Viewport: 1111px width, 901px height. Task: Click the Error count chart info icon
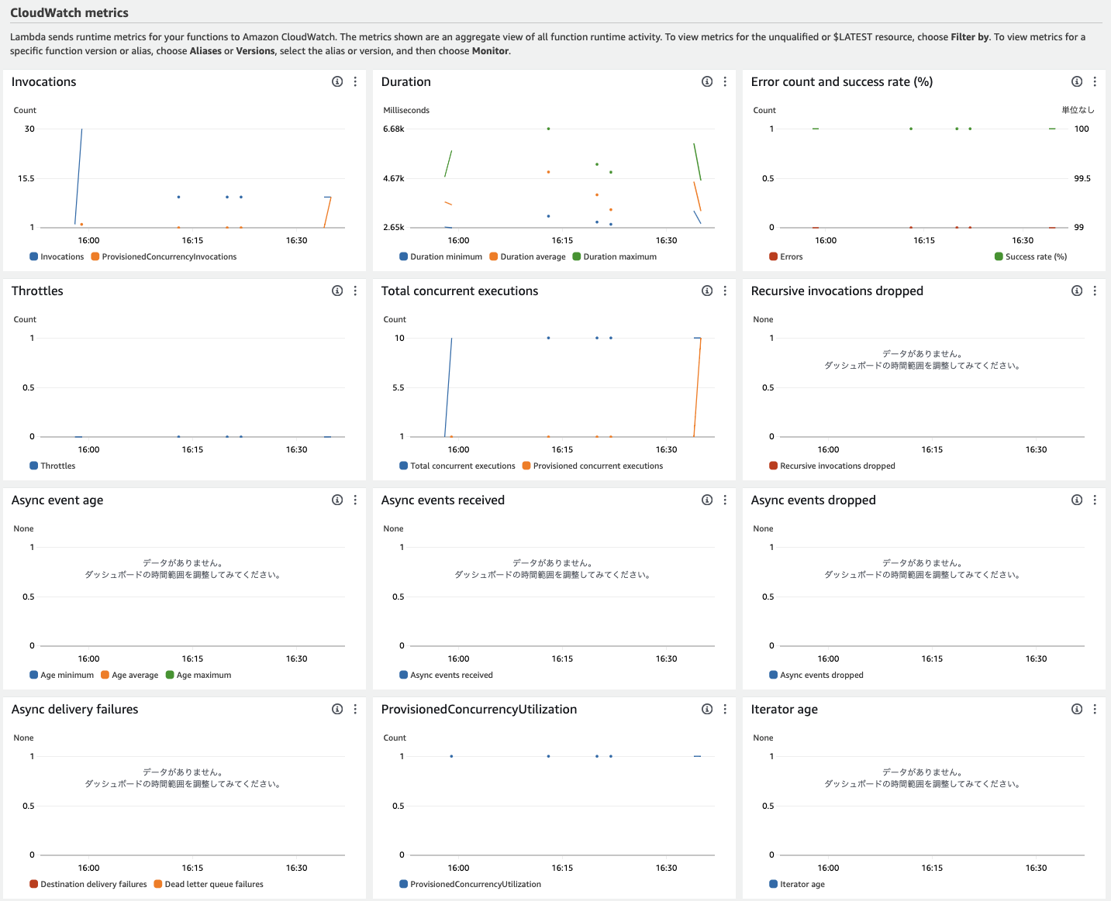coord(1076,81)
